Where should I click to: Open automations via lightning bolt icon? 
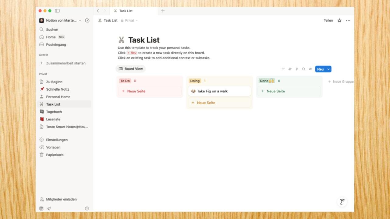297,69
